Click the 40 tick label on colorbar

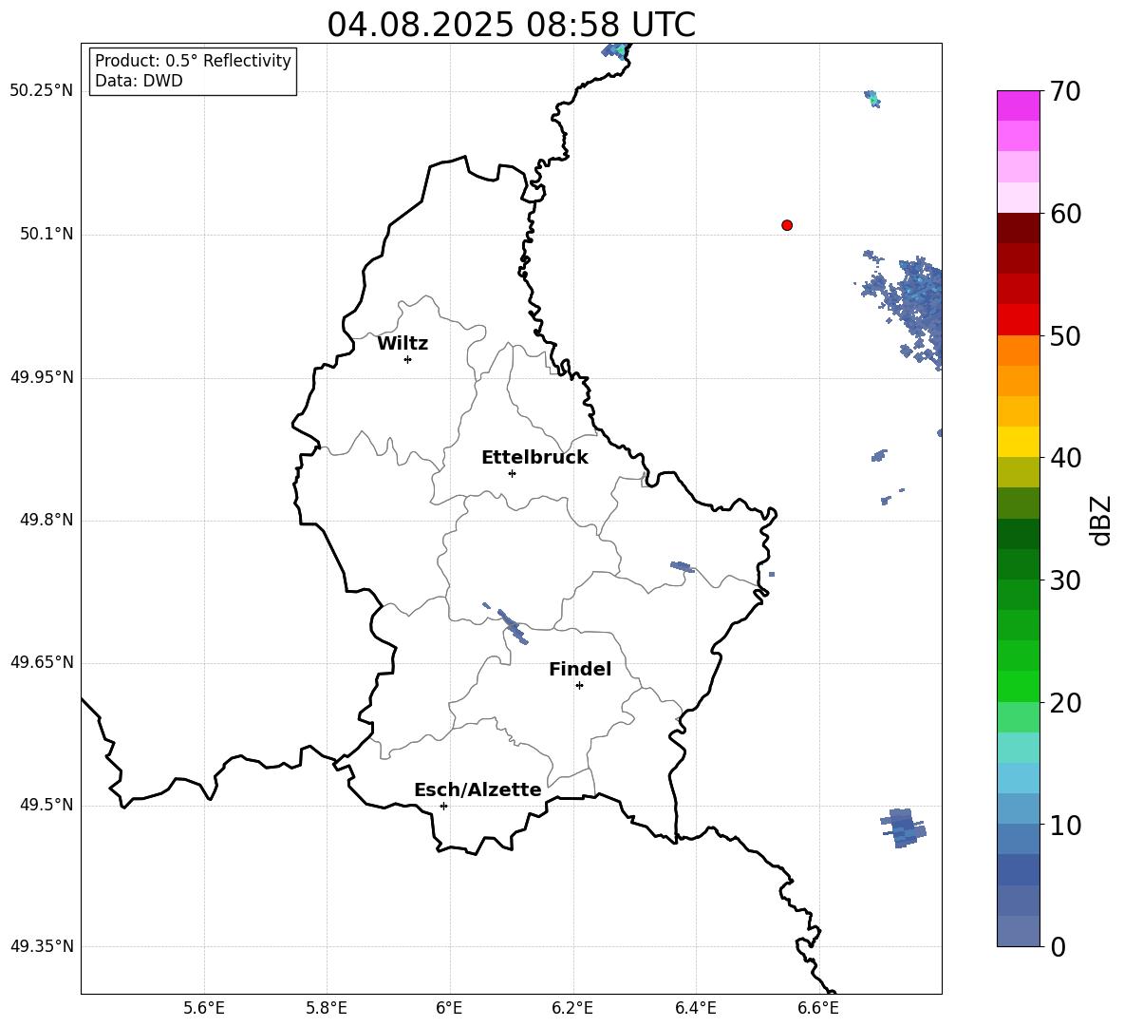[x=1065, y=458]
